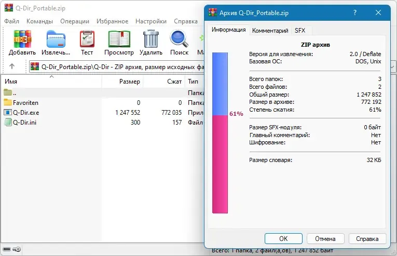Select the Favoriten row name
397x256 pixels.
[x=25, y=103]
